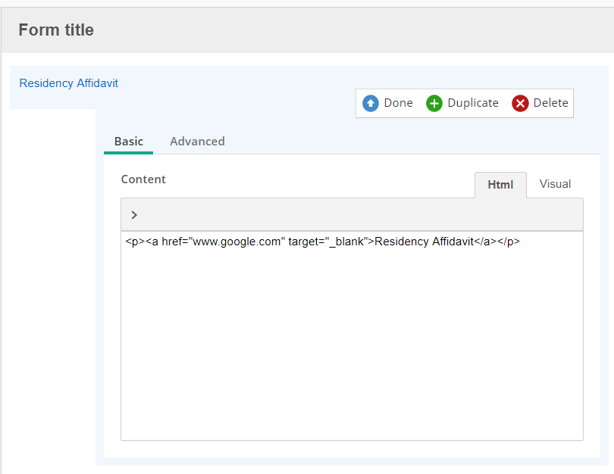Click target="_blank" attribute in HTML code

327,242
